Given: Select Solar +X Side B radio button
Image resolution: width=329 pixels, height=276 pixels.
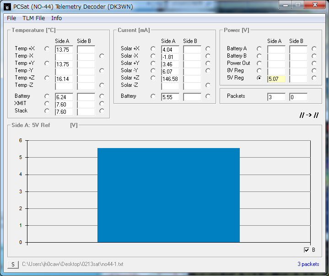Looking at the screenshot, I should 208,49.
